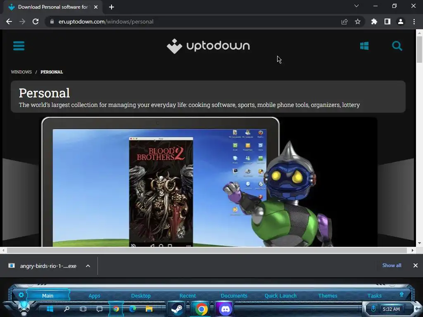View site security lock info

click(x=52, y=21)
